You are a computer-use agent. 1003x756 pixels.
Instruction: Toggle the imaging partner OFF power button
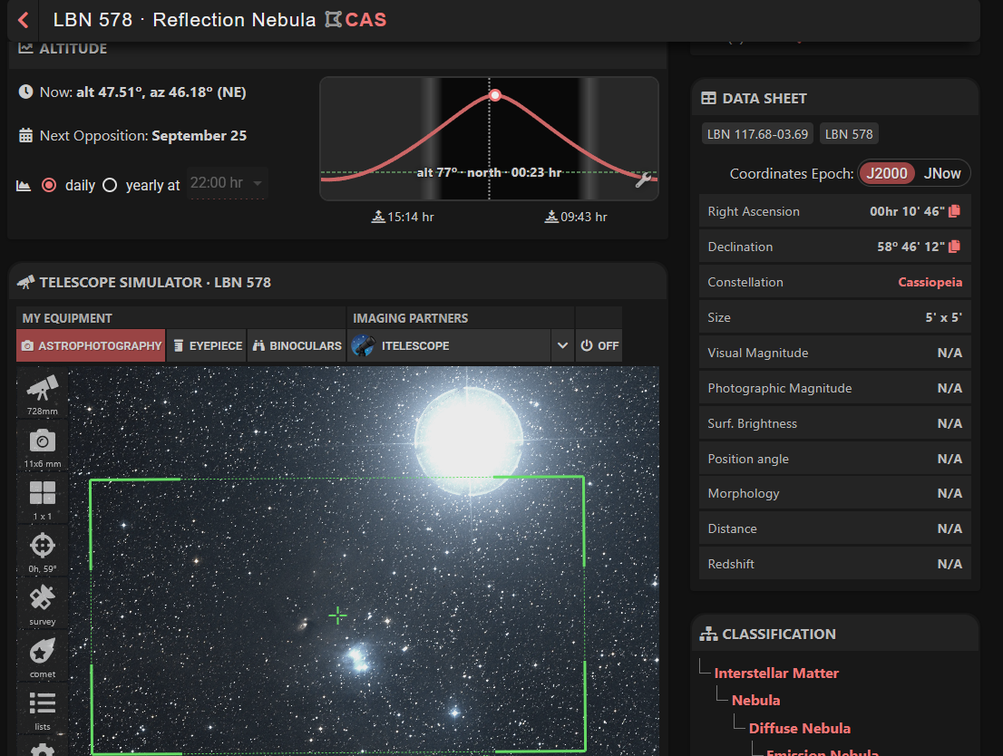[599, 345]
